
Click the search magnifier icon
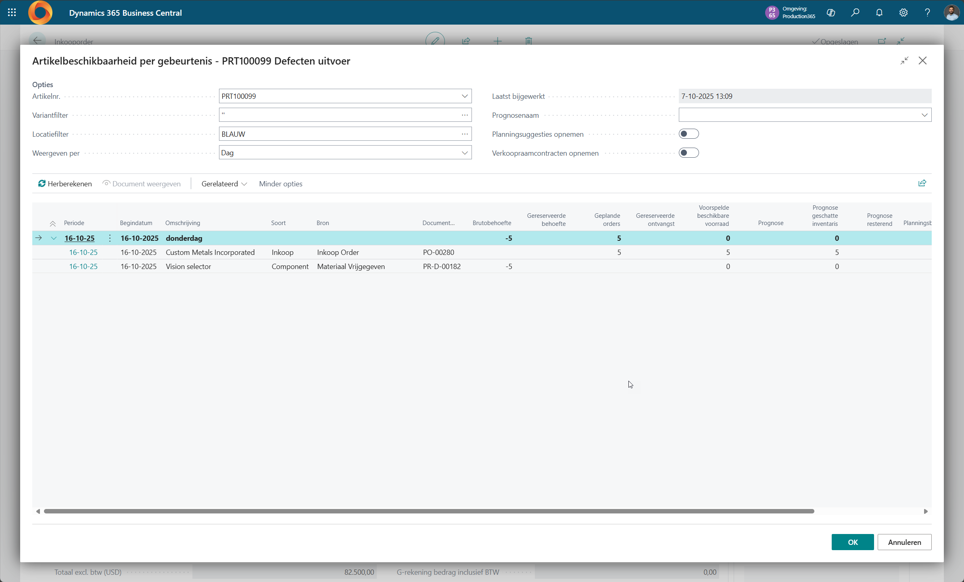point(855,13)
